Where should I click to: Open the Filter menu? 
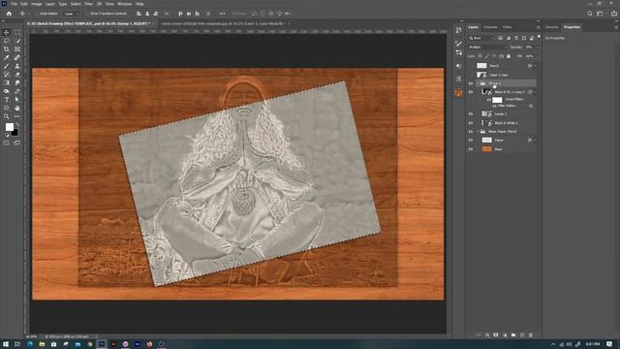(x=88, y=4)
